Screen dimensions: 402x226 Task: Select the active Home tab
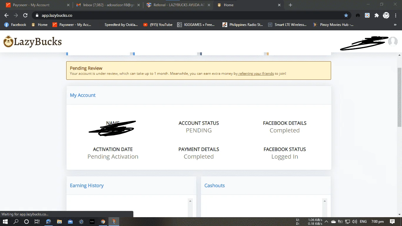click(x=249, y=5)
